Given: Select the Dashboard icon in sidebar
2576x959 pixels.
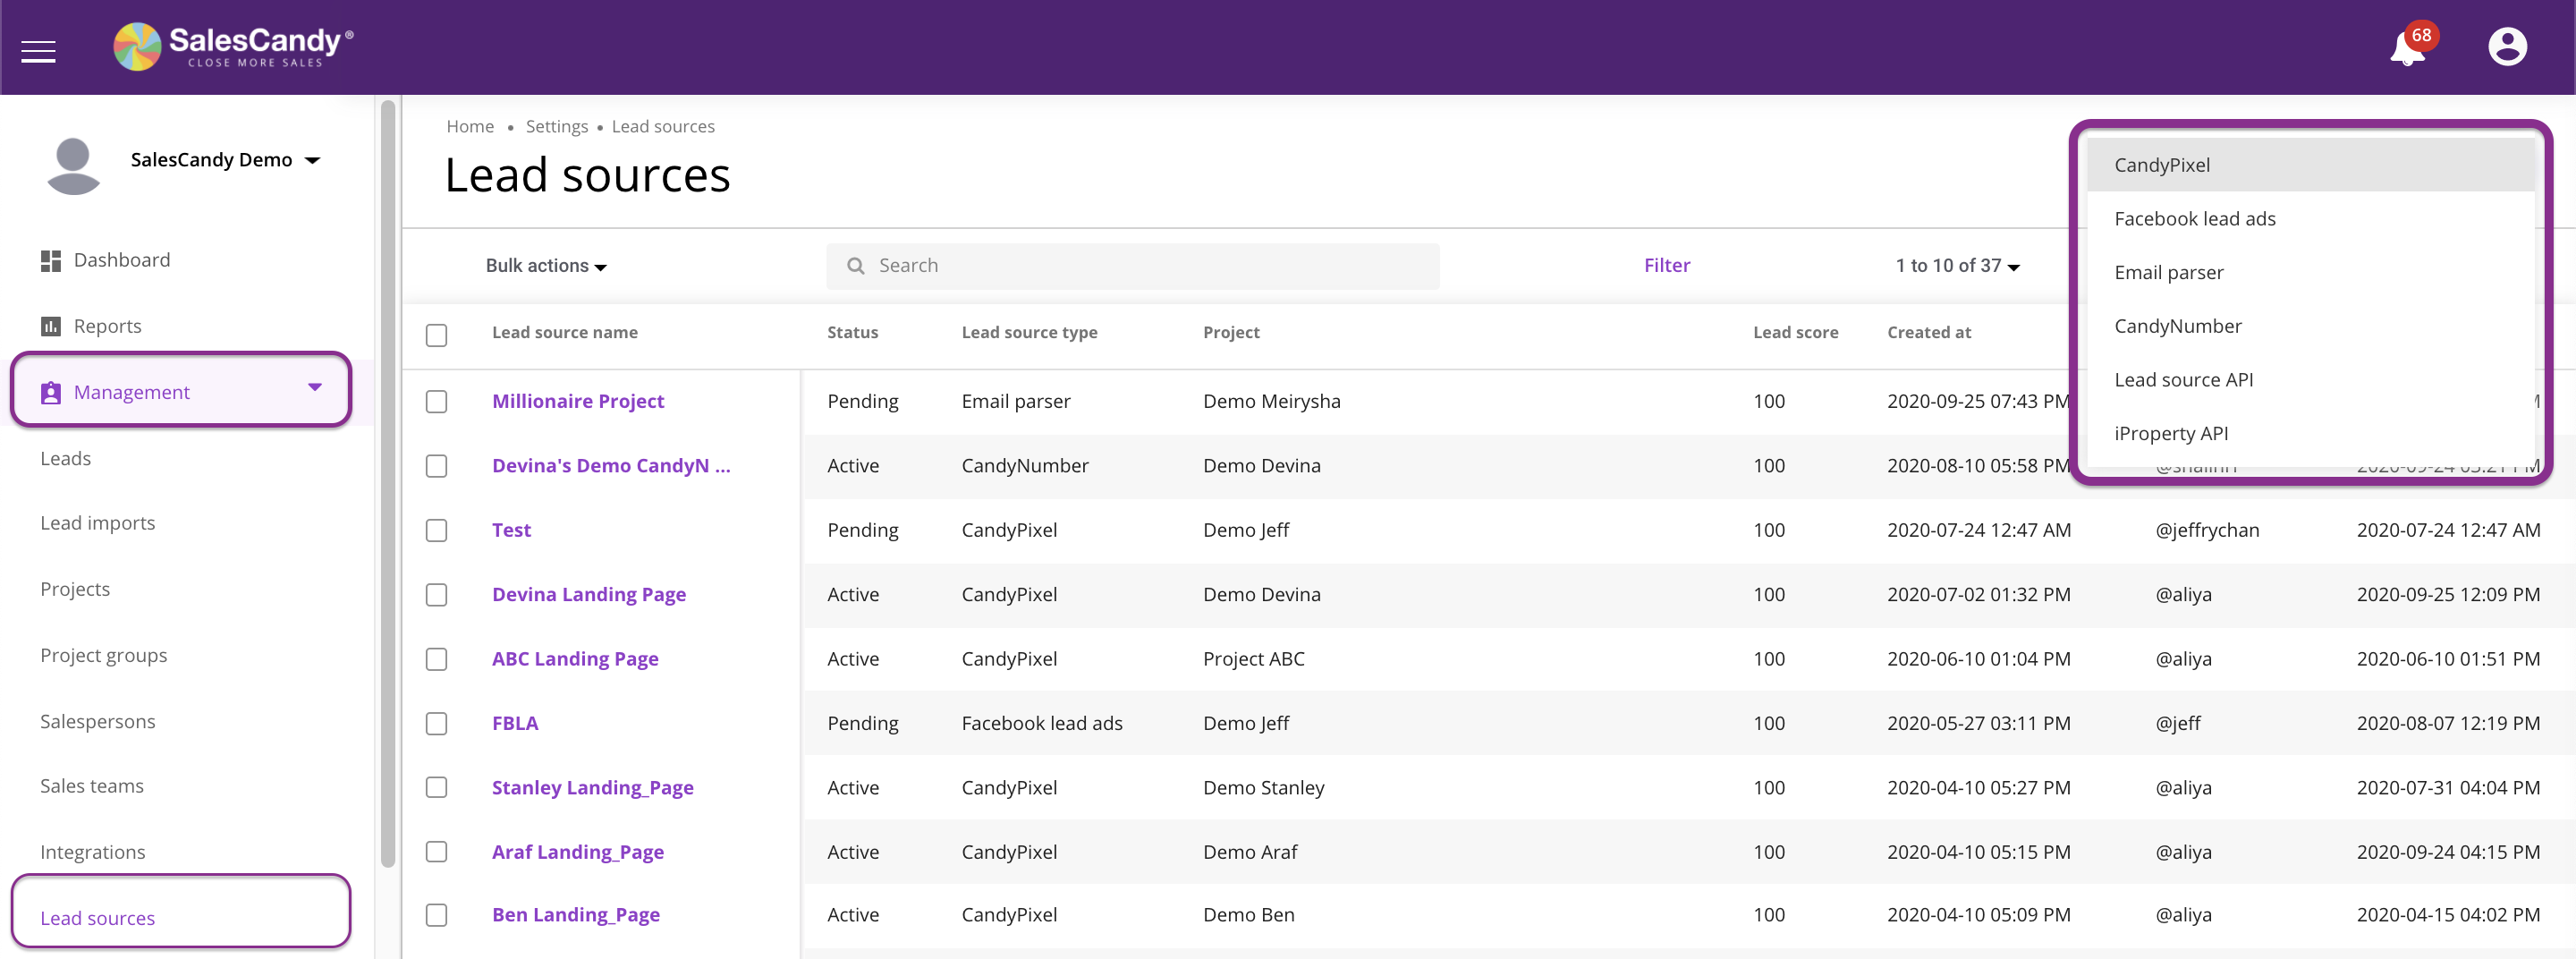Looking at the screenshot, I should 51,259.
